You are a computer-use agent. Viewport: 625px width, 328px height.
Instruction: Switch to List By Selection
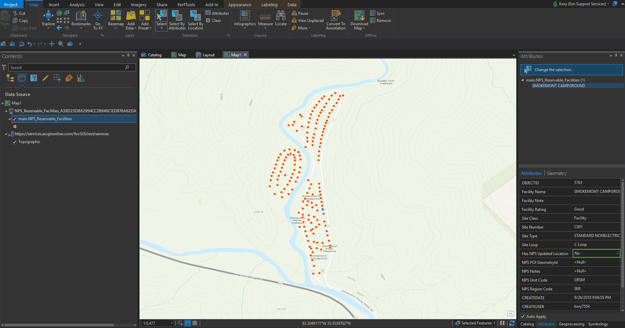[x=34, y=78]
